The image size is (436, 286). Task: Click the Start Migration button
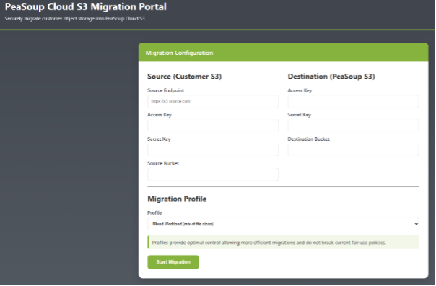173,262
